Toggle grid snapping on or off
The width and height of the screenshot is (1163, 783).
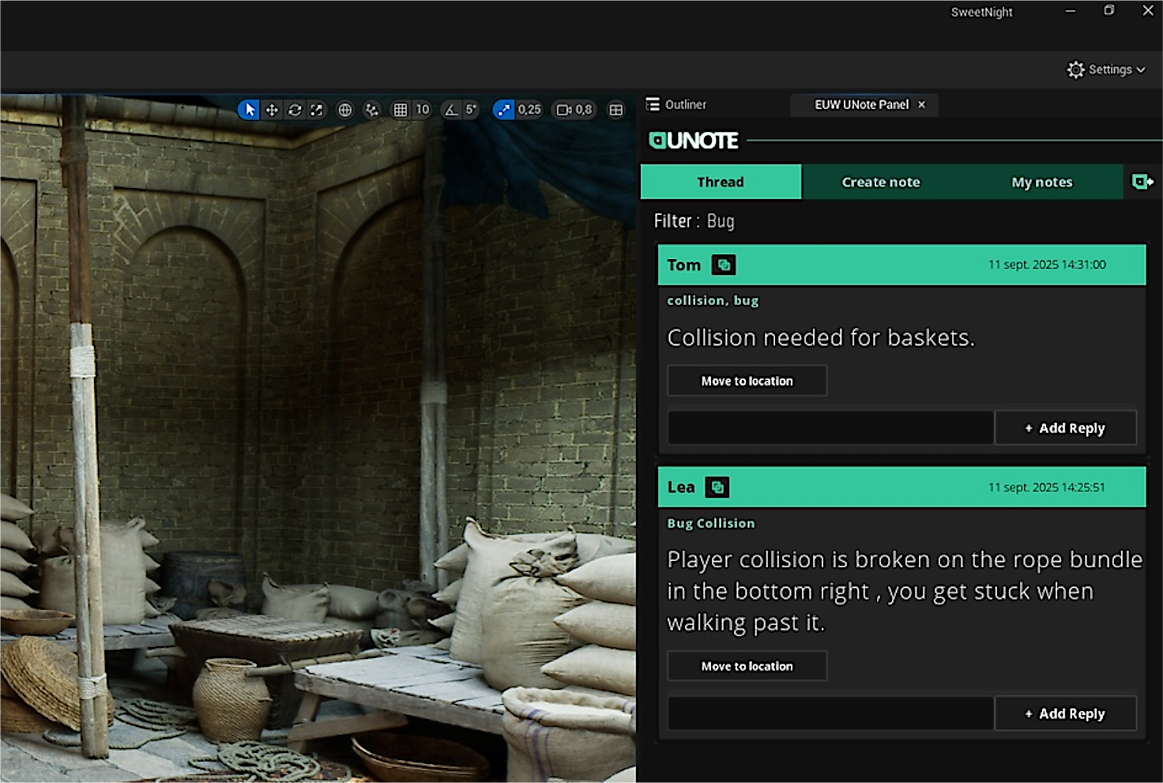pos(401,110)
